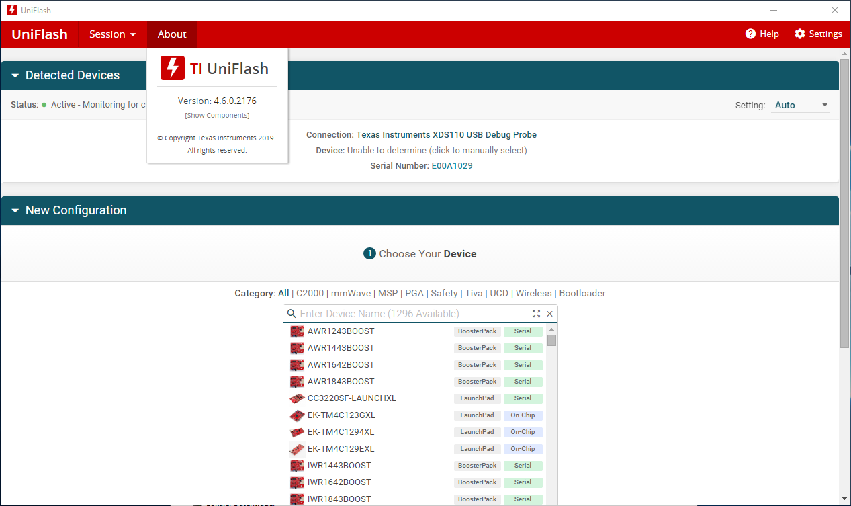Click the AWR1443BOOST board thumbnail icon
851x506 pixels.
pyautogui.click(x=297, y=348)
